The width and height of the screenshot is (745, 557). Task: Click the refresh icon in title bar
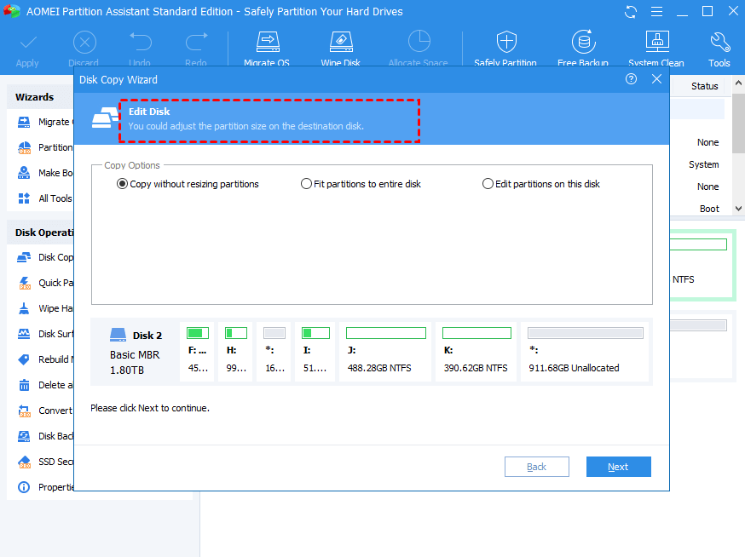pyautogui.click(x=631, y=12)
